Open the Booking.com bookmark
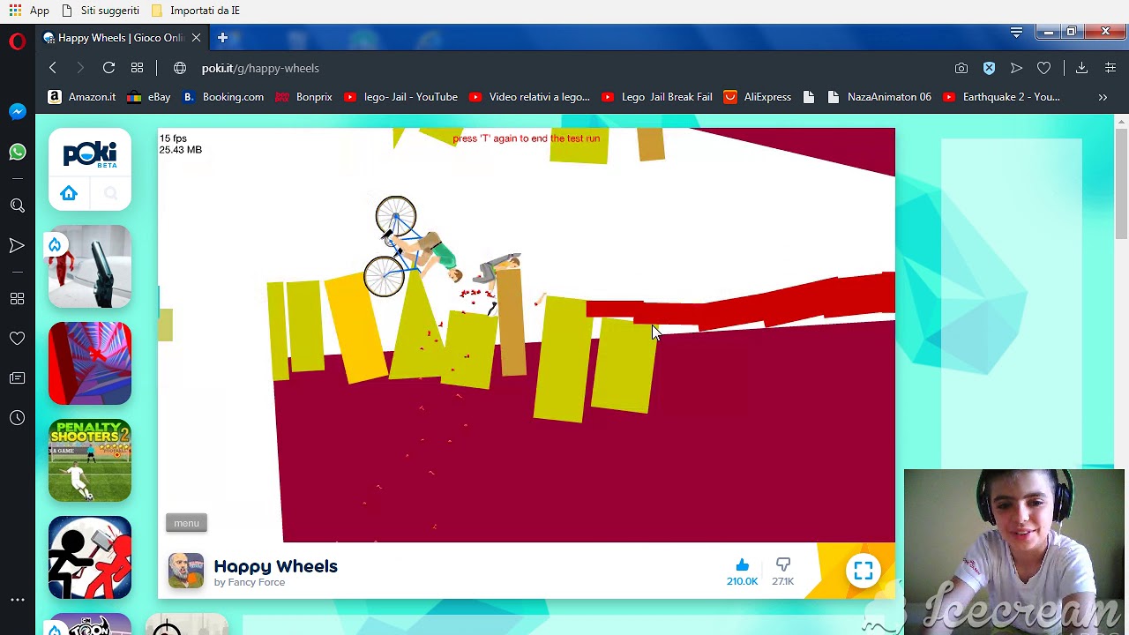This screenshot has height=635, width=1129. 223,97
